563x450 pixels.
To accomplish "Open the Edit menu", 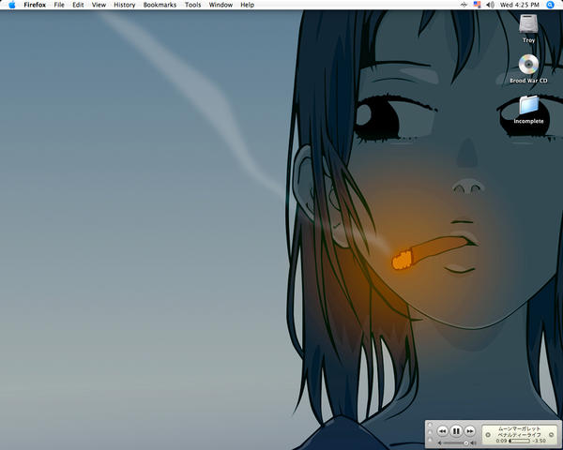I will tap(78, 5).
